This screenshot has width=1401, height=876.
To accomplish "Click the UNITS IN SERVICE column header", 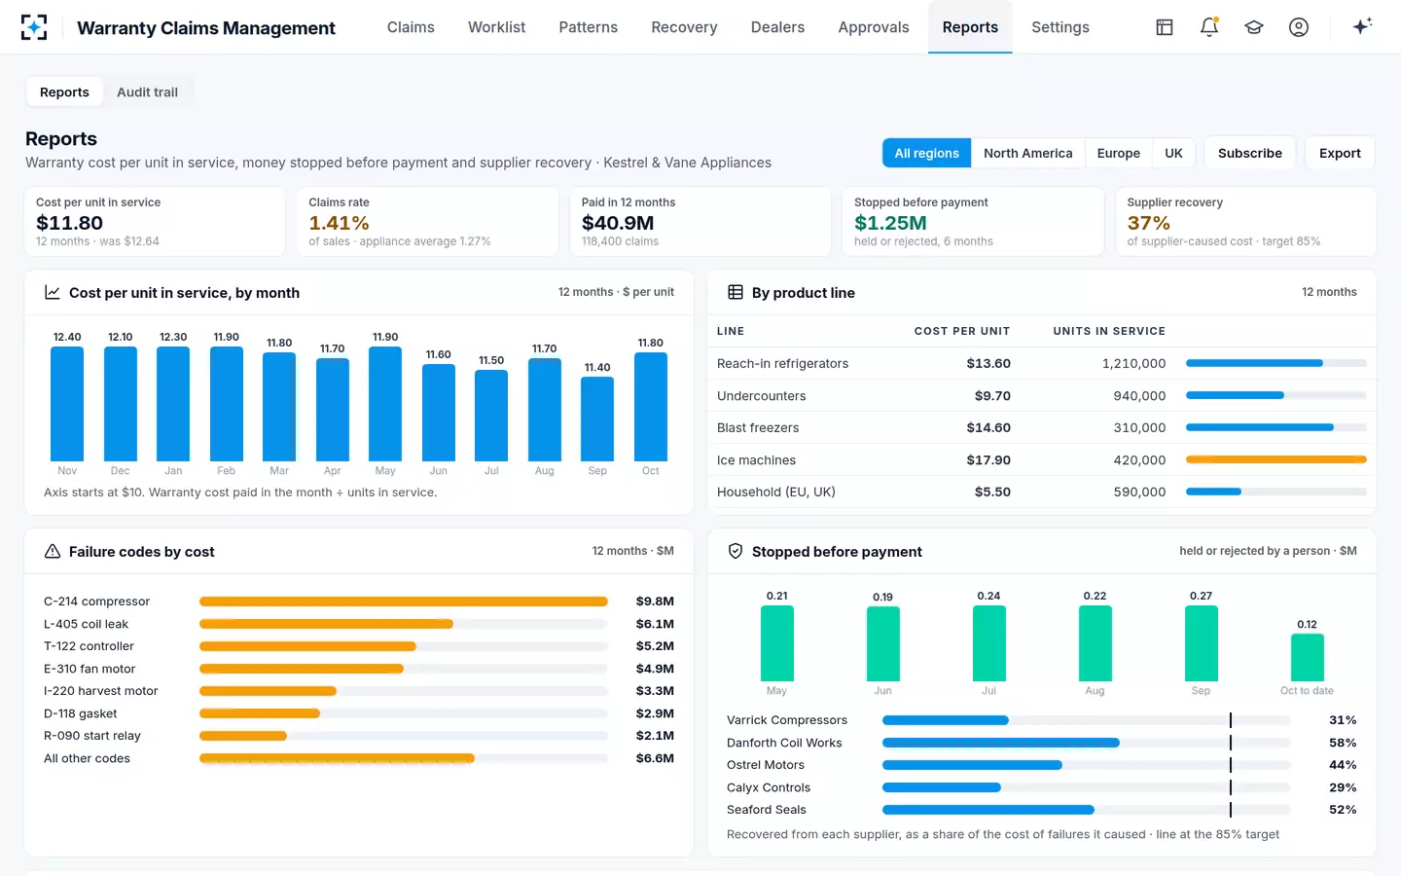I will 1109,331.
